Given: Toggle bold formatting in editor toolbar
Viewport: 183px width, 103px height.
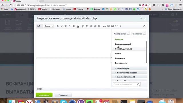Looking at the screenshot, I should click(58, 26).
